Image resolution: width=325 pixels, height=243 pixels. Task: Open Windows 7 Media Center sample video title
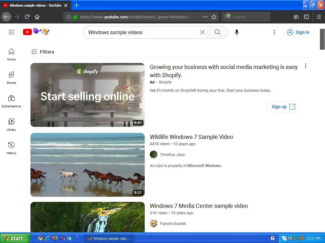(x=199, y=206)
